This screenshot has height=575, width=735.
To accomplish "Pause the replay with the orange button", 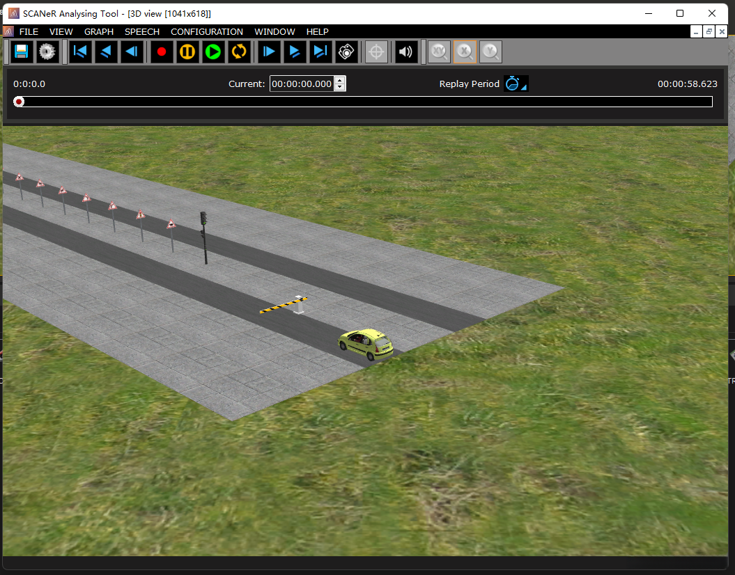I will (187, 52).
